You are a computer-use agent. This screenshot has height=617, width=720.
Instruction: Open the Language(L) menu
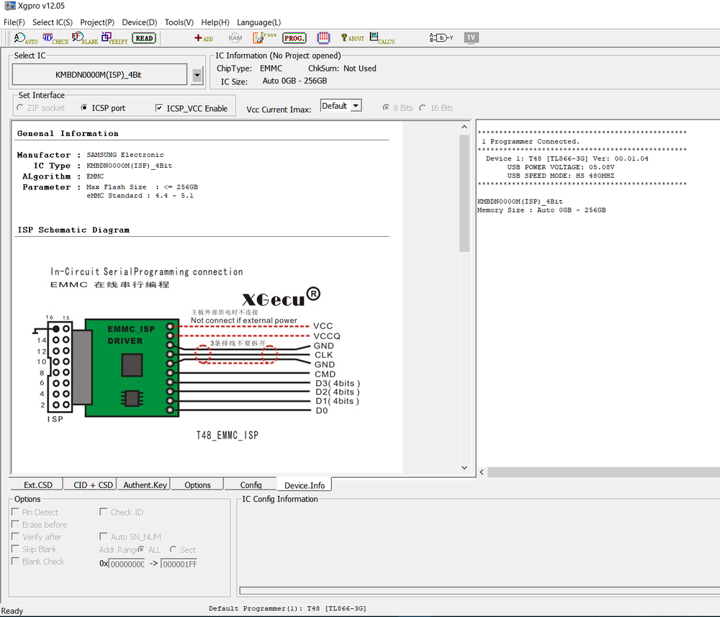[258, 22]
